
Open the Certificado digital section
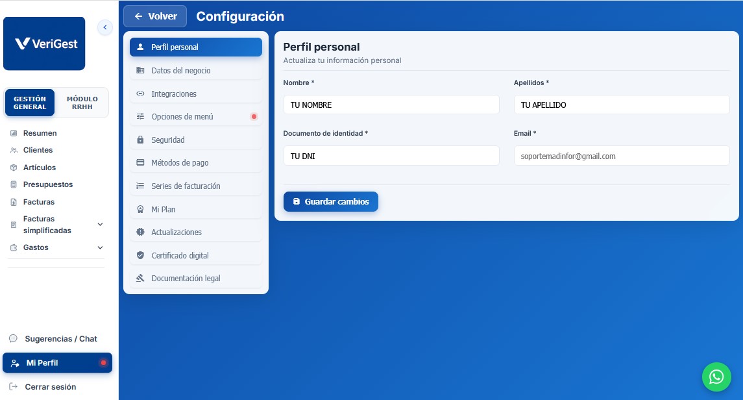click(196, 255)
